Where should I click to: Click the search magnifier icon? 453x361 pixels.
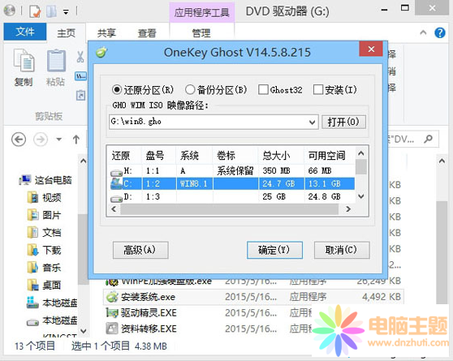(428, 140)
